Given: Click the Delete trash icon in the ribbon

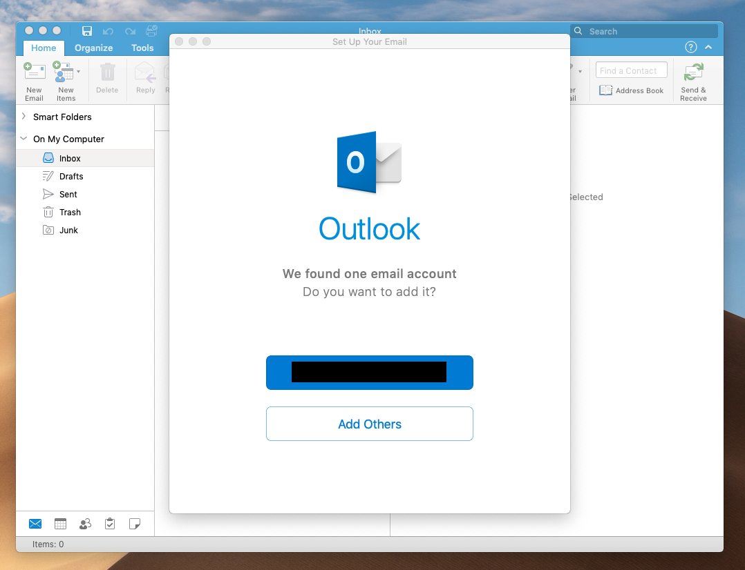Looking at the screenshot, I should click(107, 72).
